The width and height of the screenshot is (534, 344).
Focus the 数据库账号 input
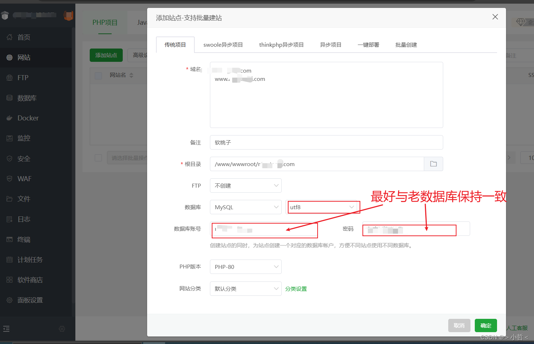[264, 229]
